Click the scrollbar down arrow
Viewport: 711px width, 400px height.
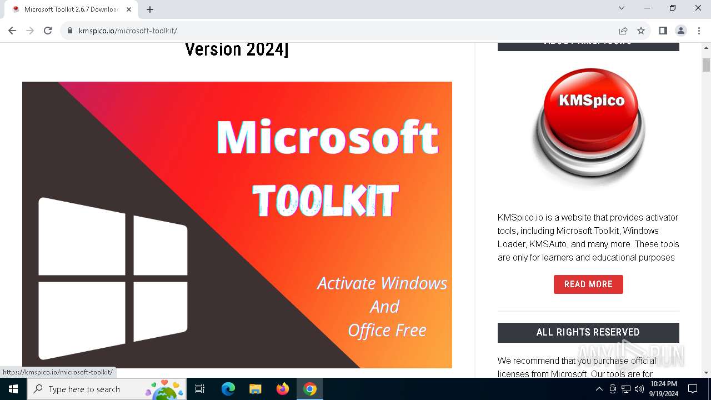pos(706,373)
